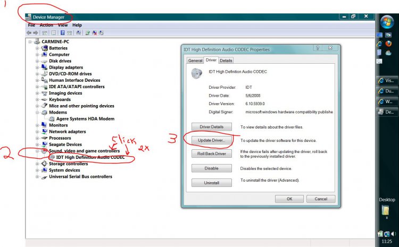
Task: Click the Network adapters category icon
Action: (x=45, y=131)
